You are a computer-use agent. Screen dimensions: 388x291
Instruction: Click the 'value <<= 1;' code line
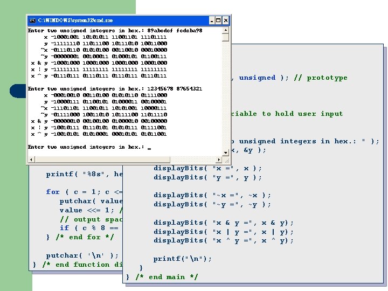pos(91,210)
